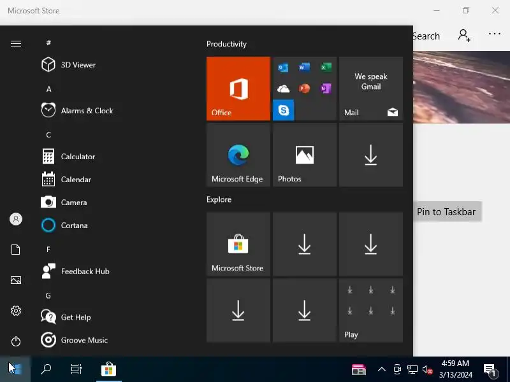The height and width of the screenshot is (382, 510).
Task: Open PowerPoint from the Office apps tile
Action: [x=305, y=88]
